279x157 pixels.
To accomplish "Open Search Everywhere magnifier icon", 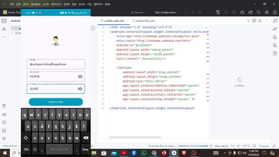I will 259,12.
